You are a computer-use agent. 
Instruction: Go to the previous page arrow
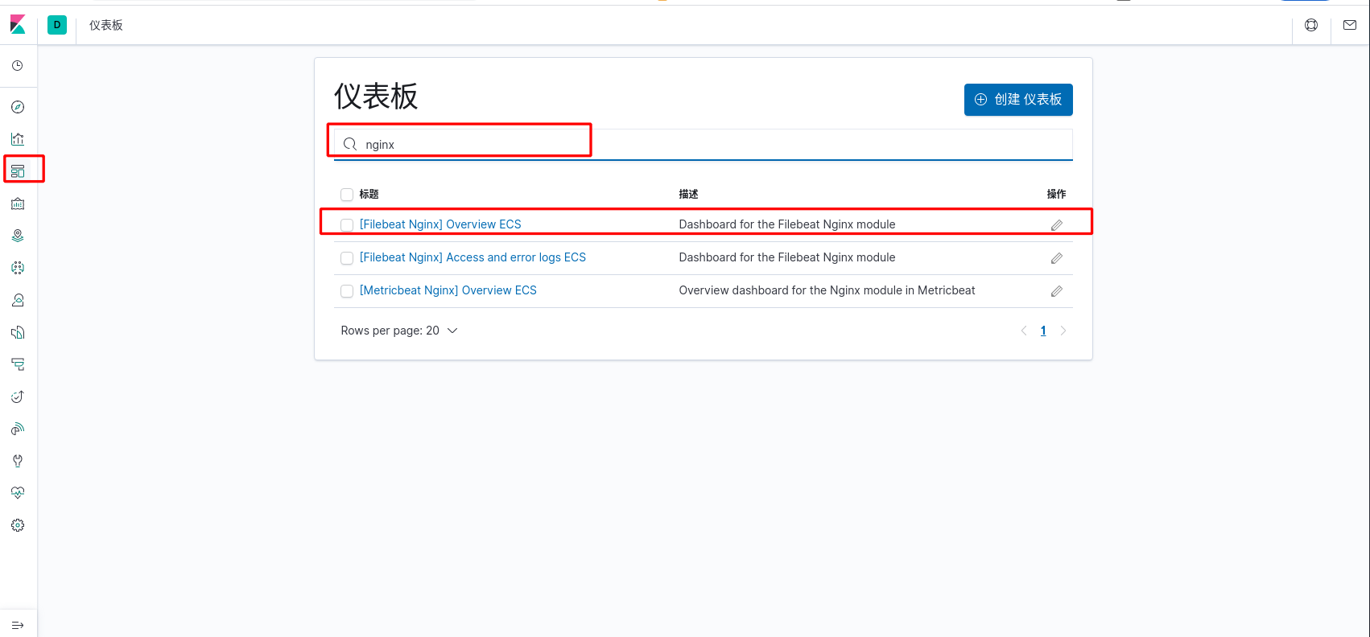click(1024, 331)
